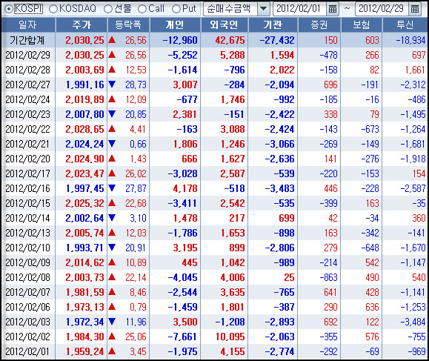
Task: Click the up arrow on 기간합계 row
Action: tap(112, 40)
